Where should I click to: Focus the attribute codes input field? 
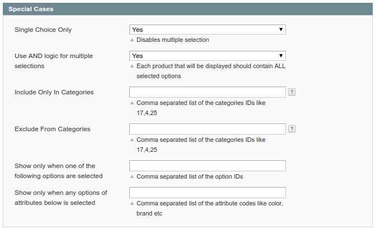[x=207, y=193]
